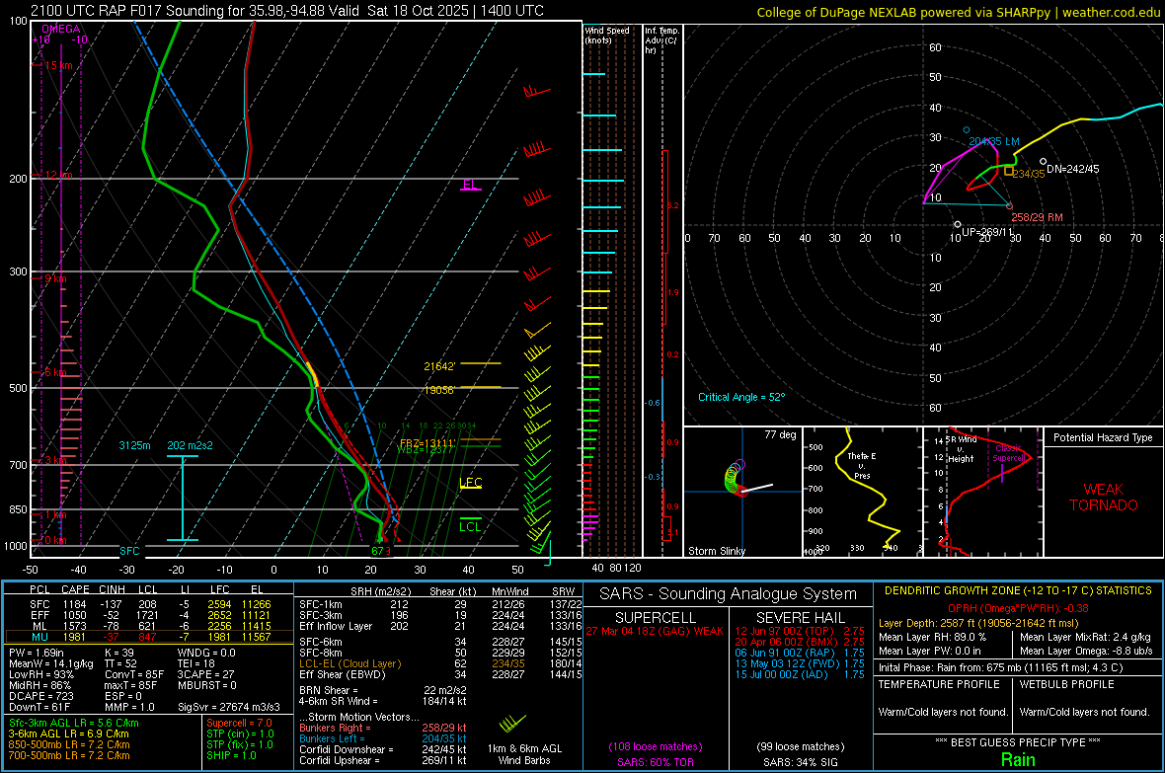Click the 'Theta-E v. Pres' panel label

pyautogui.click(x=862, y=465)
